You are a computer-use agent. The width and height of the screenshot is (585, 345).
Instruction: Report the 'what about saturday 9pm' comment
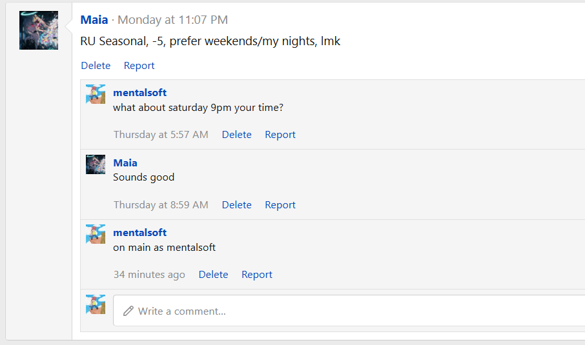coord(280,135)
